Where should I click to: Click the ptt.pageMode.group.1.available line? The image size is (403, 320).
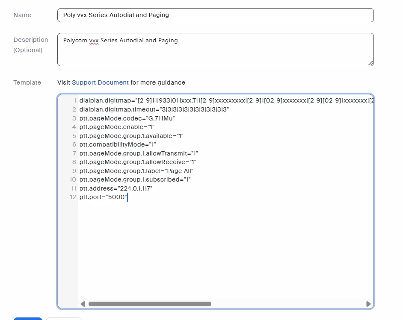[131, 136]
